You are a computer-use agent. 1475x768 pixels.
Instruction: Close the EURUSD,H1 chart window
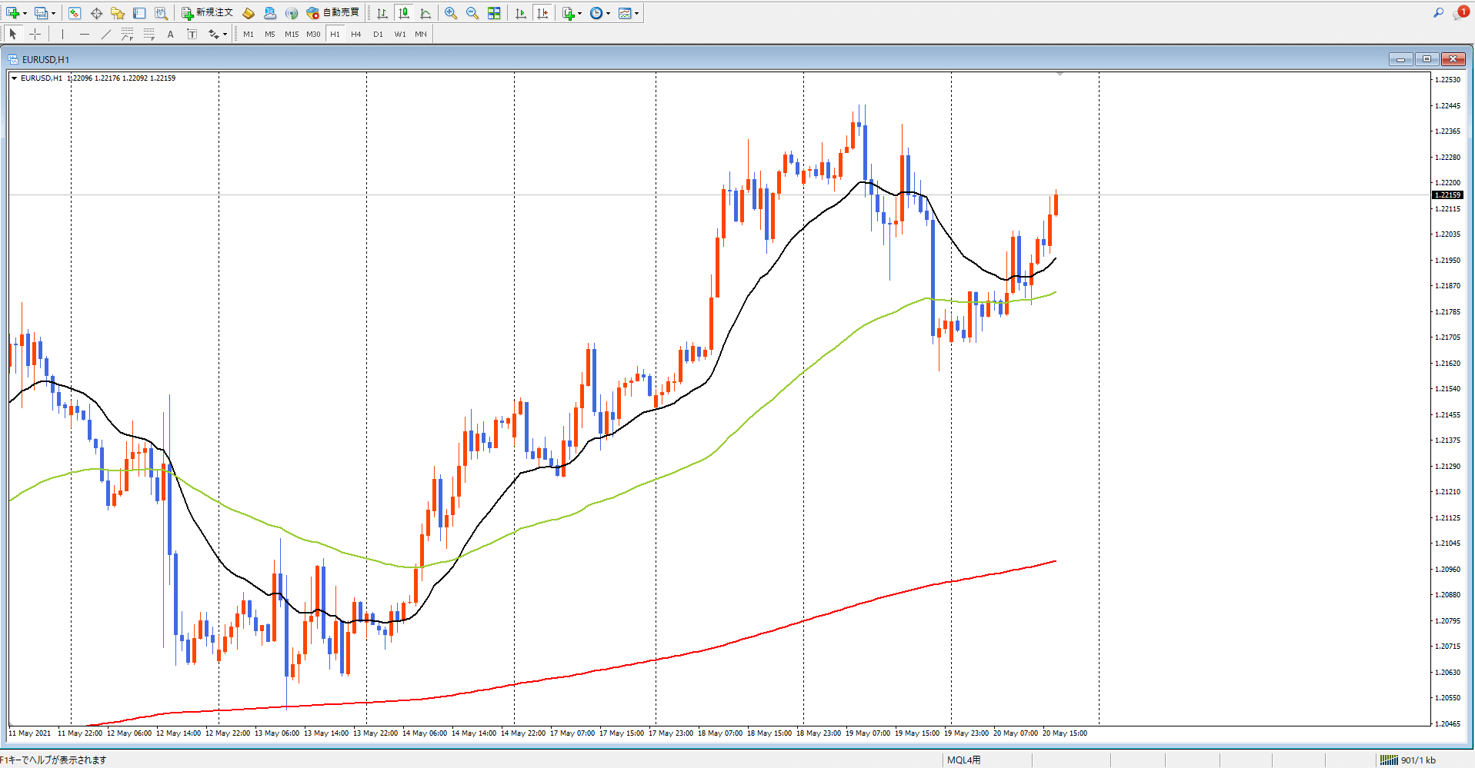(1453, 59)
